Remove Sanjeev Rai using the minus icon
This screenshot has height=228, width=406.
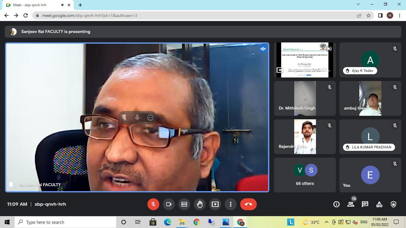tap(150, 118)
